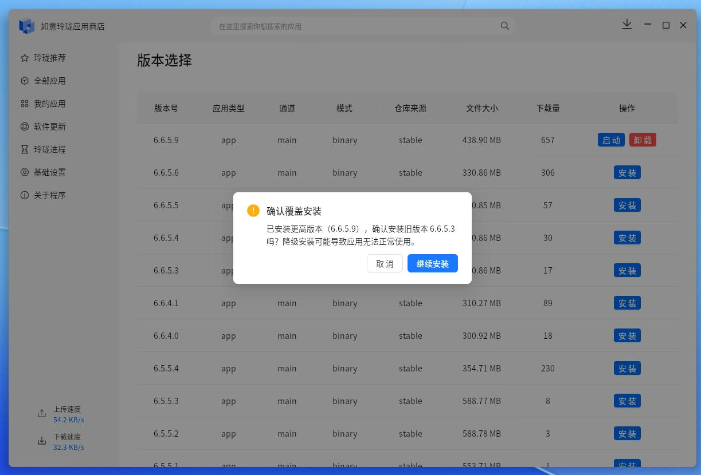The image size is (701, 475).
Task: Click 安装 in the 6.5.5.3 row
Action: (x=627, y=401)
